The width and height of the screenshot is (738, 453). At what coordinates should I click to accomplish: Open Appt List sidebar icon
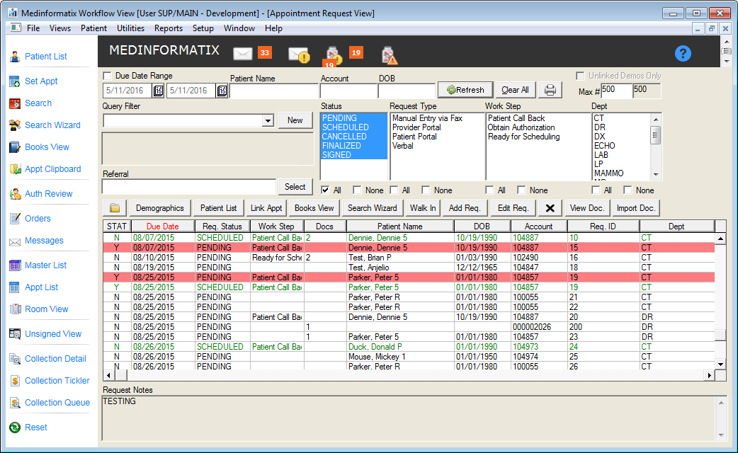15,287
